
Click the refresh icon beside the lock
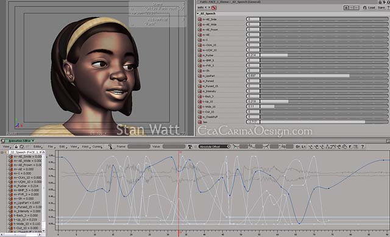pyautogui.click(x=22, y=147)
